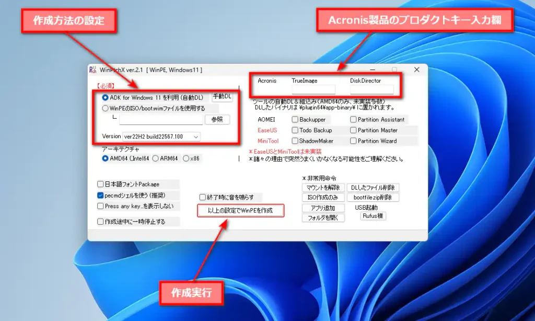Enable the Backupper checkbox
This screenshot has width=535, height=321.
(295, 120)
